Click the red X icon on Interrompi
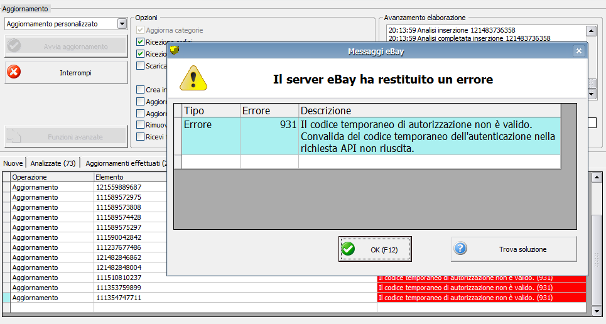This screenshot has width=606, height=324. [14, 72]
